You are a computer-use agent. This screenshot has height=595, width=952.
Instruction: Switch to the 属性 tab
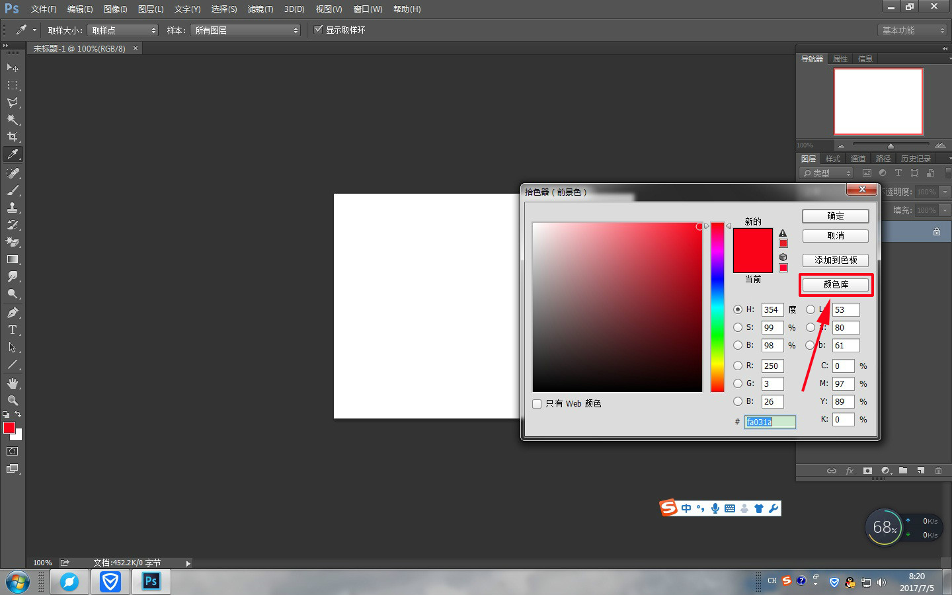[x=840, y=59]
